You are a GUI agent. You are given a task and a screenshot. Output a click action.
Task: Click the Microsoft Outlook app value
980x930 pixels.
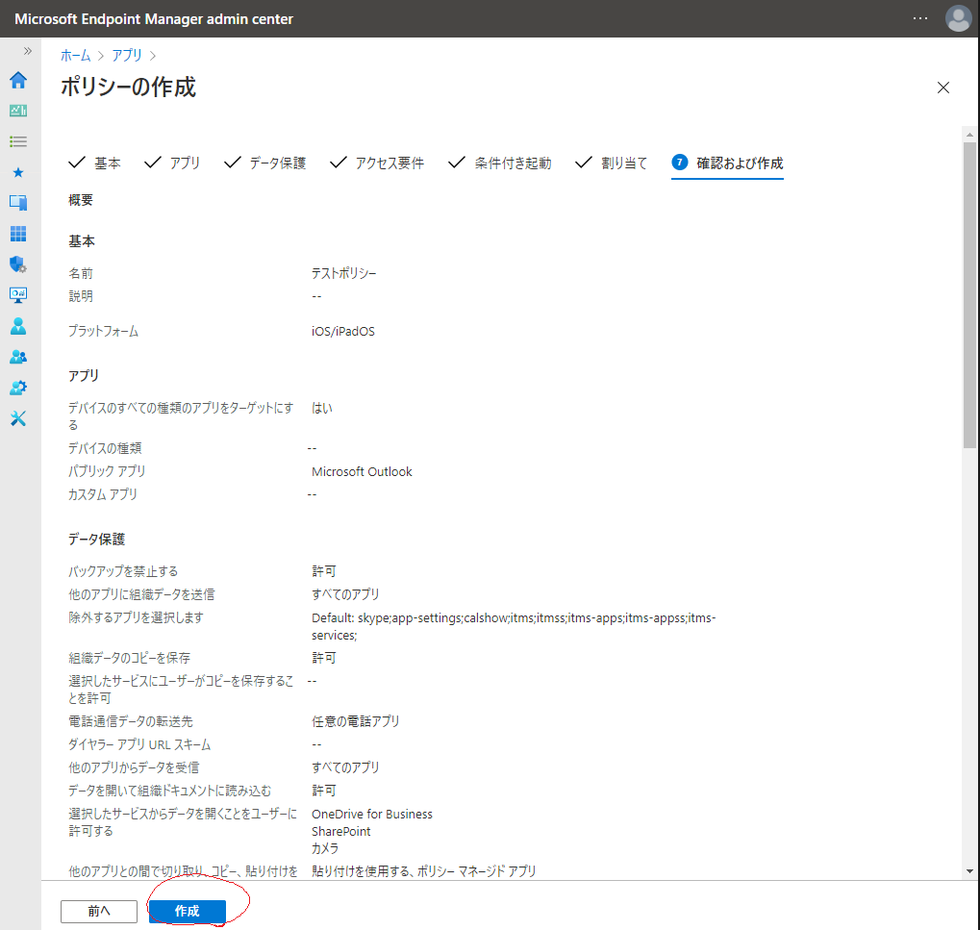point(362,472)
